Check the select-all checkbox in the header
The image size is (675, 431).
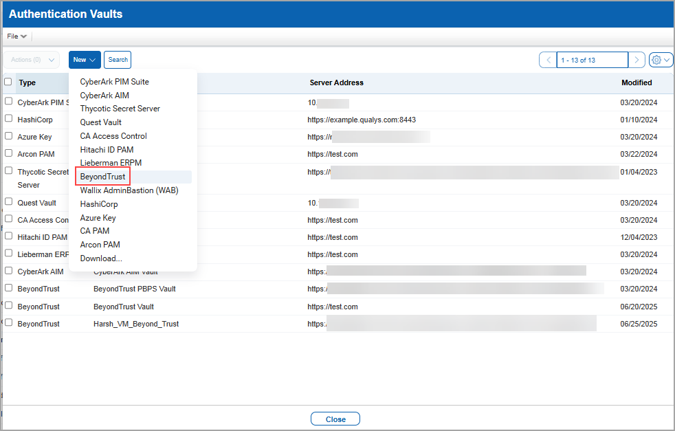(9, 82)
